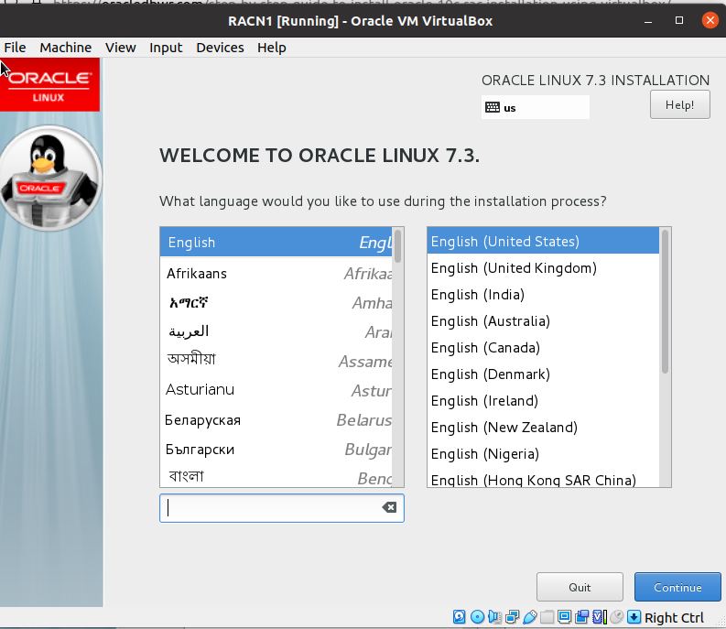
Task: Open the Input menu
Action: [166, 48]
